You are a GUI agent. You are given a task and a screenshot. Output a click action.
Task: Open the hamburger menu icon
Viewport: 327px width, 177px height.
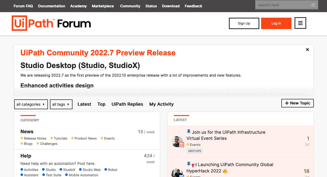(x=300, y=23)
